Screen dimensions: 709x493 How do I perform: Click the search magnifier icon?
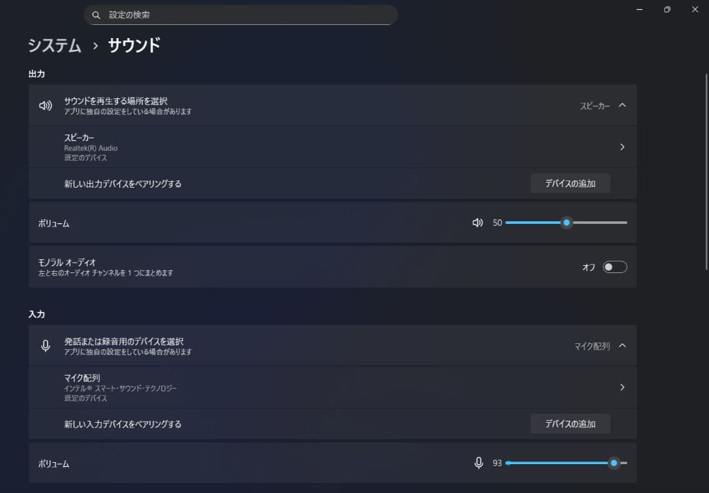tap(97, 14)
